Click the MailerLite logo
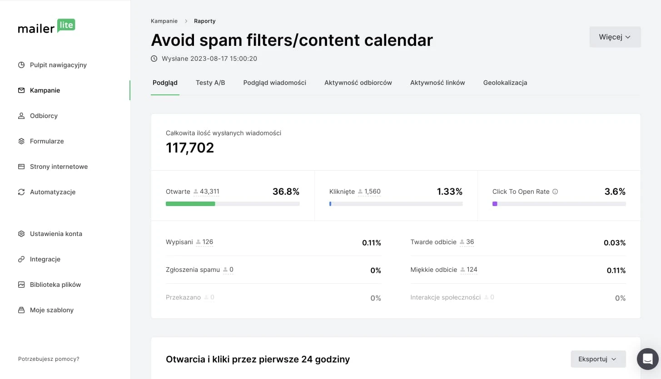661x379 pixels. (46, 27)
